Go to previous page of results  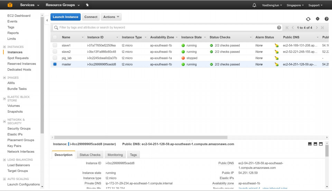(x=293, y=28)
